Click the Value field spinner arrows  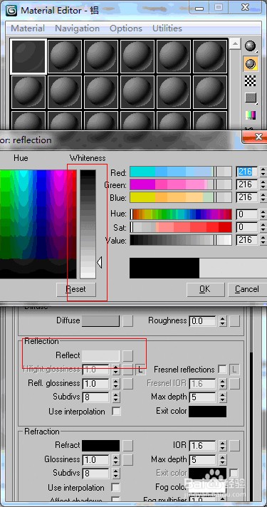point(263,240)
